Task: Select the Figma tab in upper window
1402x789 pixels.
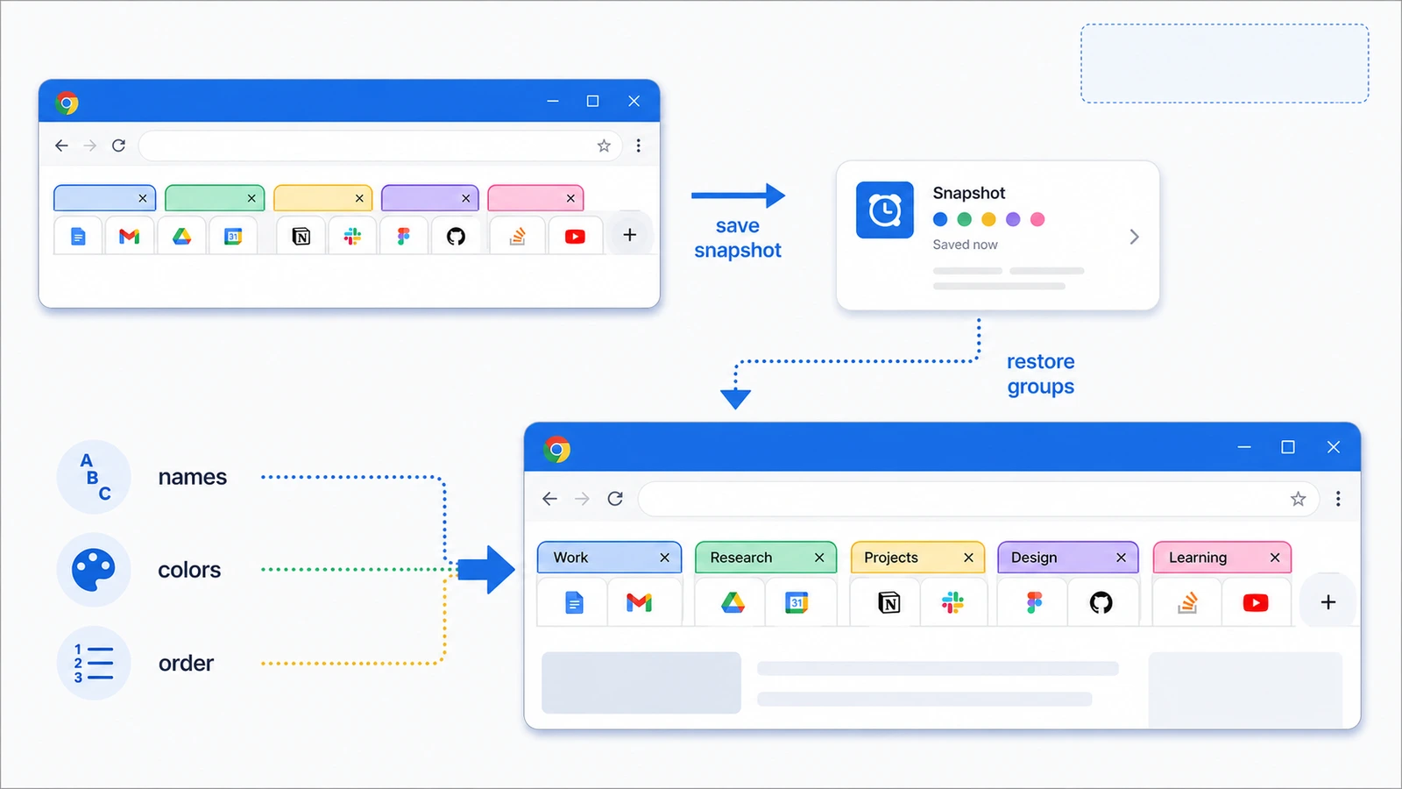Action: click(x=403, y=237)
